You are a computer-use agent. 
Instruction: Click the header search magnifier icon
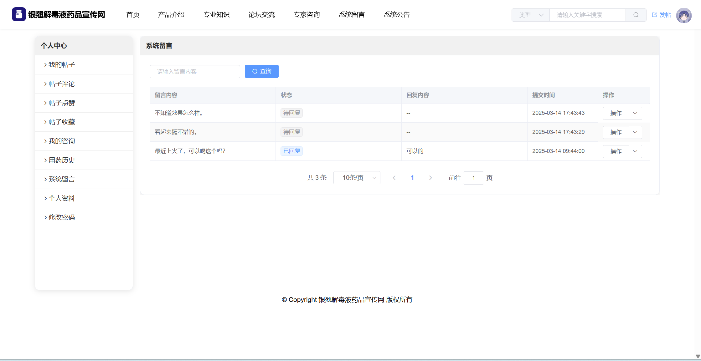click(x=636, y=15)
